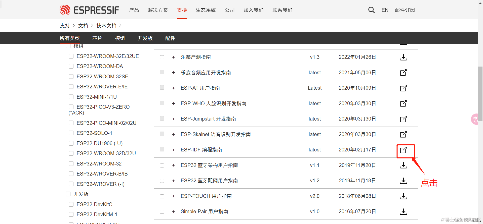Check the ESP32-MINI-1/1U filter
Screen dimensions: 483x224
(71, 97)
